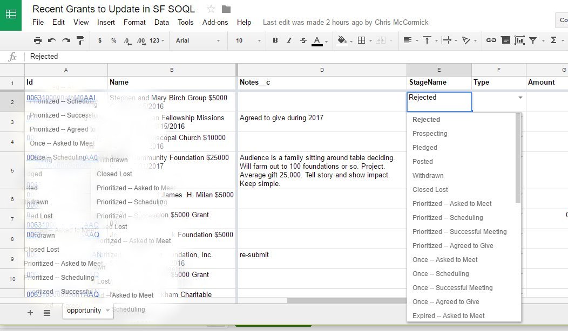Open the number format 123 dropdown
The height and width of the screenshot is (331, 568).
(157, 40)
